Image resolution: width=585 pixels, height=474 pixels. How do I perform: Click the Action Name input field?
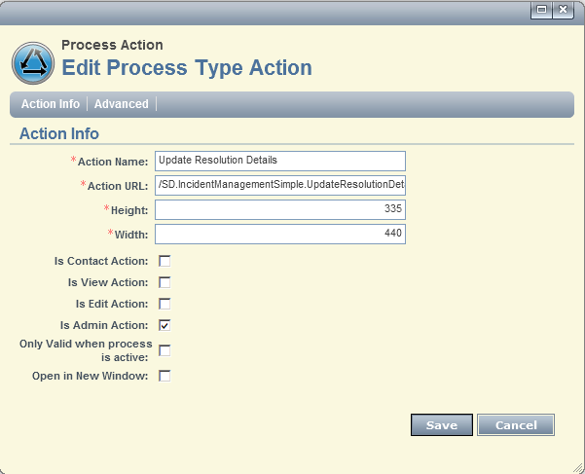280,161
